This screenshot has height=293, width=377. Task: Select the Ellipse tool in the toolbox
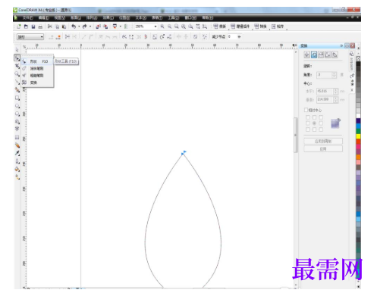17,106
